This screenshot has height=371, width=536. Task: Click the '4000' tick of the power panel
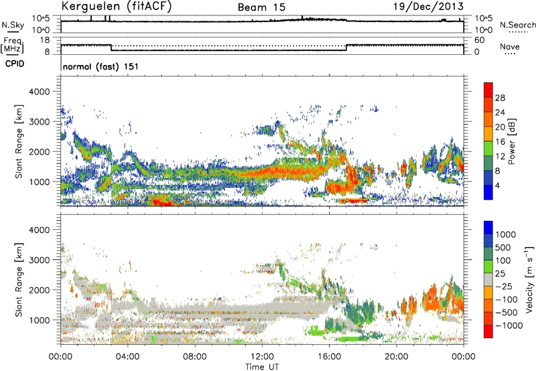(x=39, y=92)
